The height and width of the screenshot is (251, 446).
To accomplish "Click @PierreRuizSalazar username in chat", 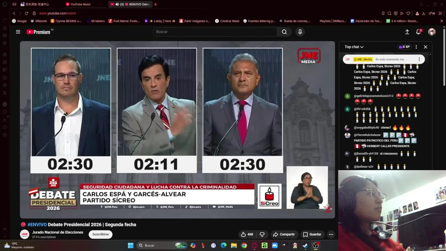I will tap(367, 135).
